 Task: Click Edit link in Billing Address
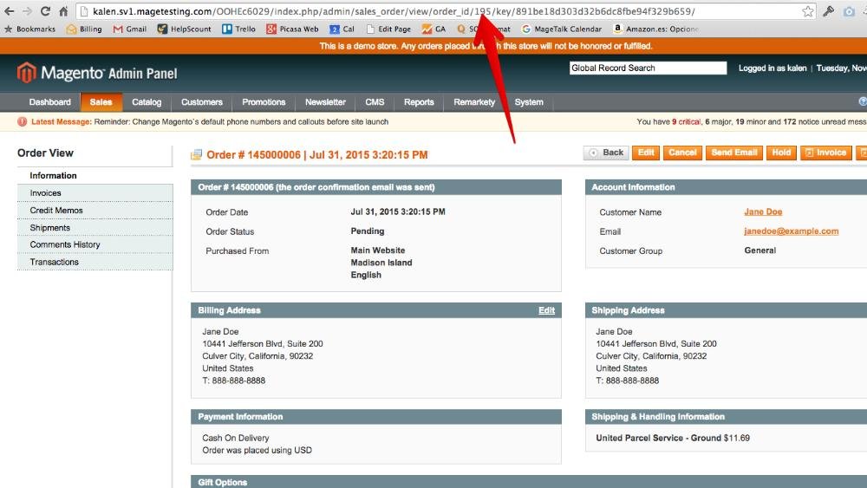(546, 310)
